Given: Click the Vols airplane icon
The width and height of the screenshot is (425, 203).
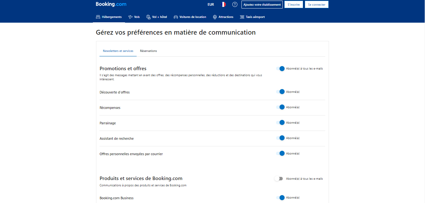Looking at the screenshot, I should [x=130, y=17].
